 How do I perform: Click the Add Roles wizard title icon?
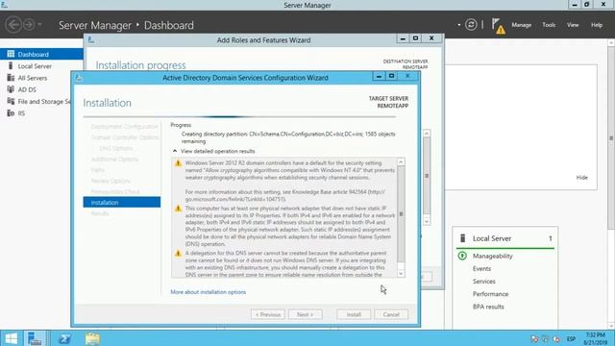pyautogui.click(x=91, y=39)
